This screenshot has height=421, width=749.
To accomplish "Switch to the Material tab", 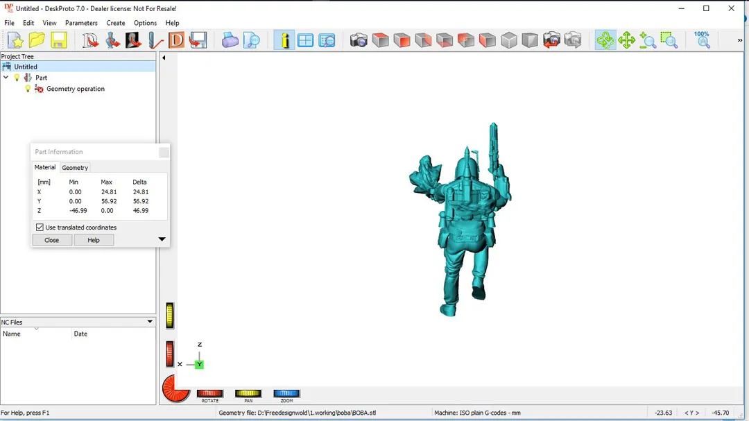I will pyautogui.click(x=45, y=167).
